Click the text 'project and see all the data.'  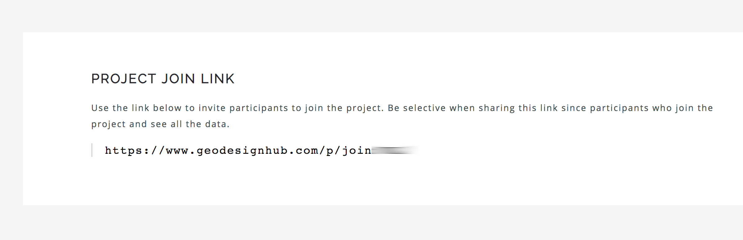[x=160, y=124]
